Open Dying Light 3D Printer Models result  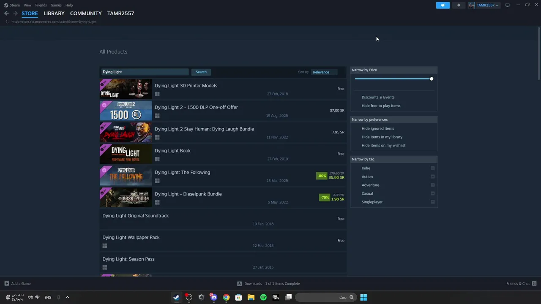[223, 89]
